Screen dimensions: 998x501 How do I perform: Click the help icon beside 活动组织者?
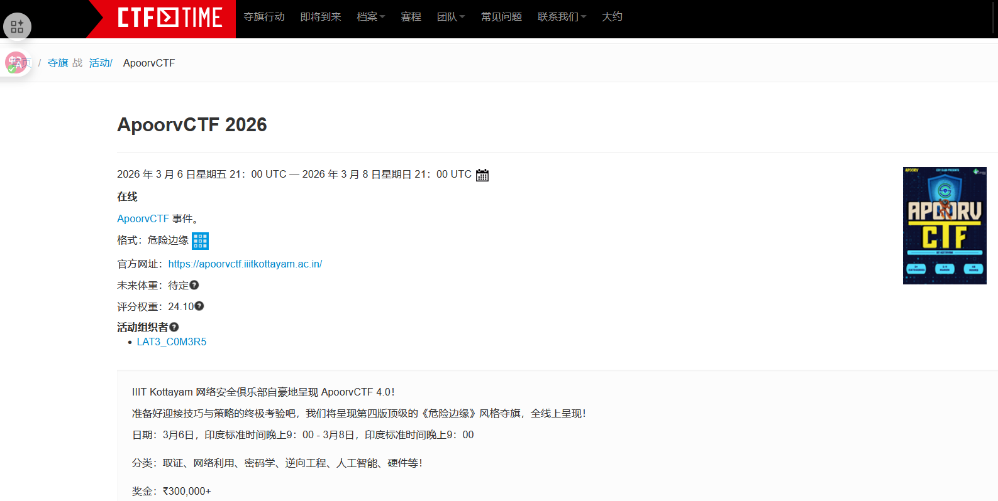[x=174, y=327]
